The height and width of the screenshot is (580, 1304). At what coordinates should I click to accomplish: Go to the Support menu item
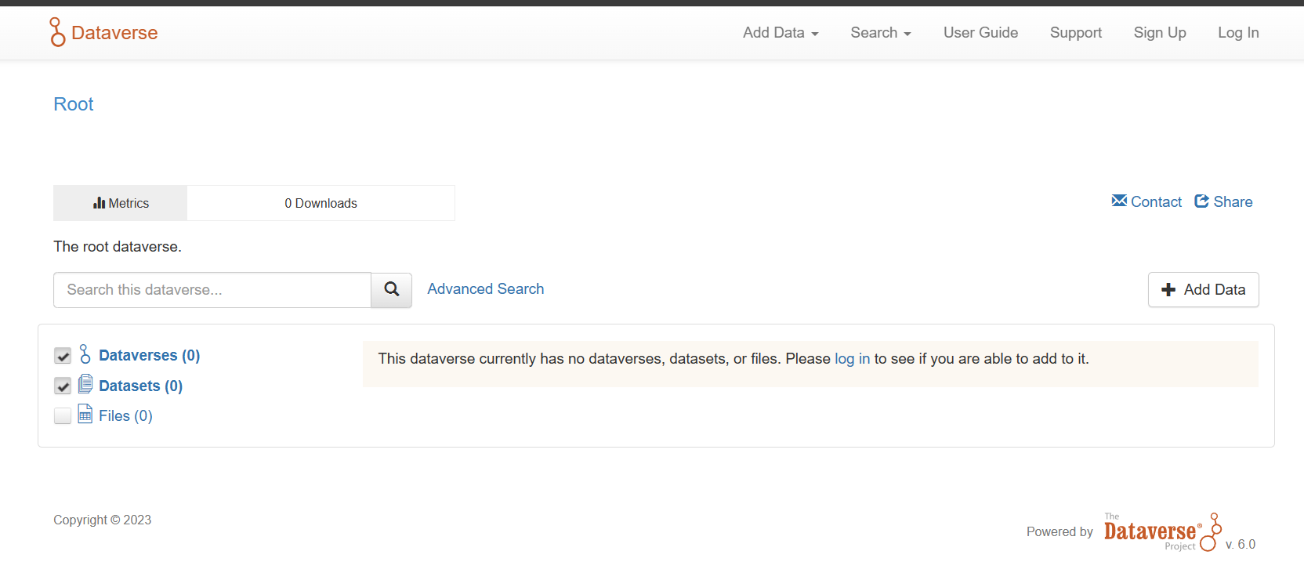(x=1075, y=33)
